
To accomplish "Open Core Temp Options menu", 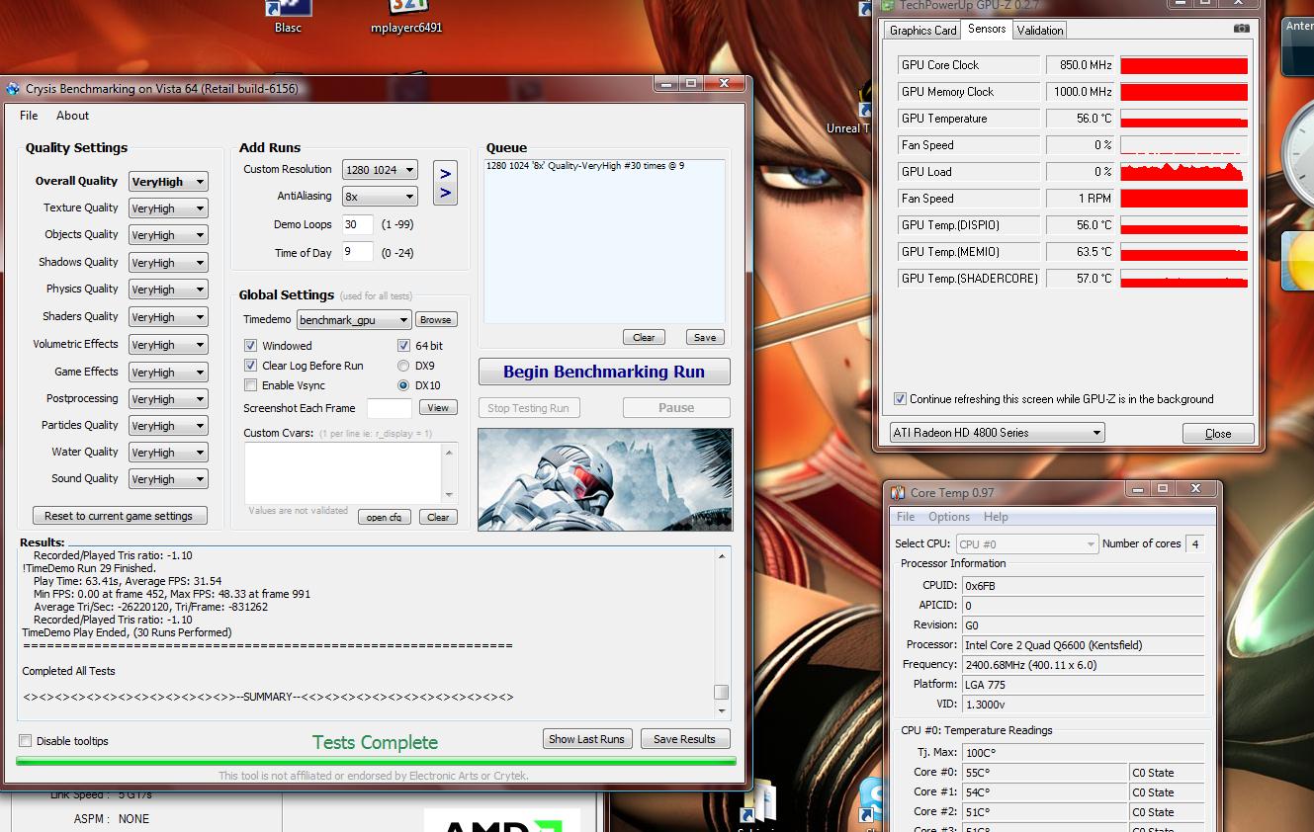I will click(949, 517).
